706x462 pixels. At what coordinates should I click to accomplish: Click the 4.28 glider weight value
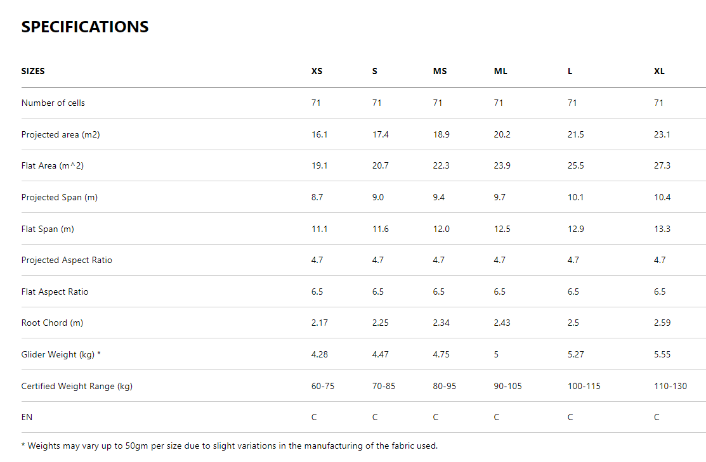[319, 354]
